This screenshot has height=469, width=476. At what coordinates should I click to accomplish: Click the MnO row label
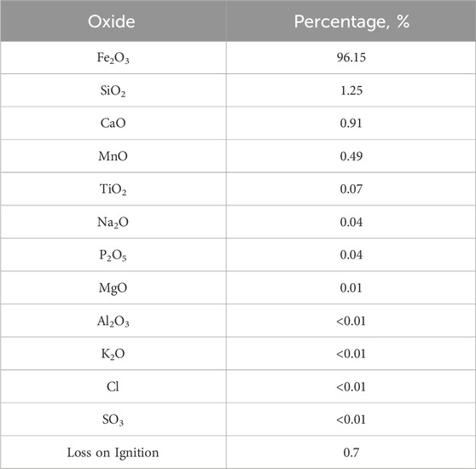point(113,156)
